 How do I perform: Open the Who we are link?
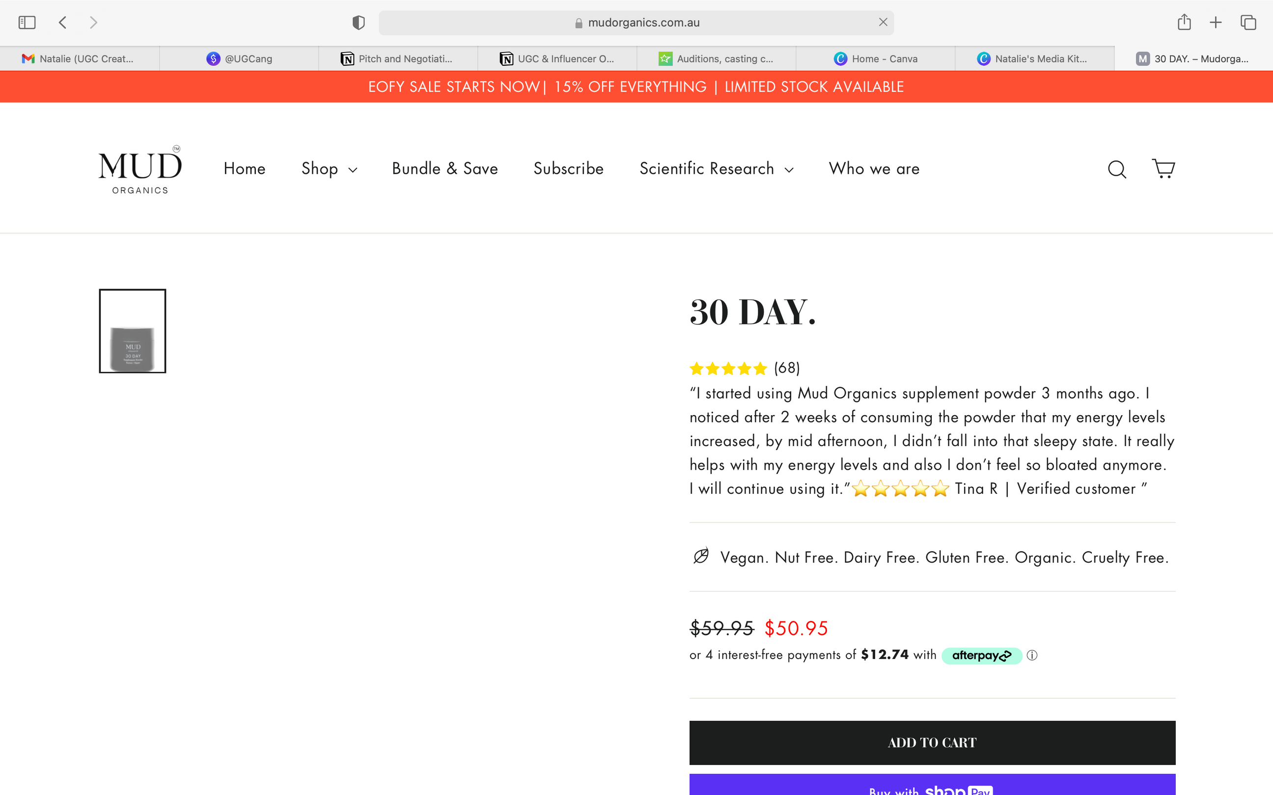pyautogui.click(x=874, y=169)
